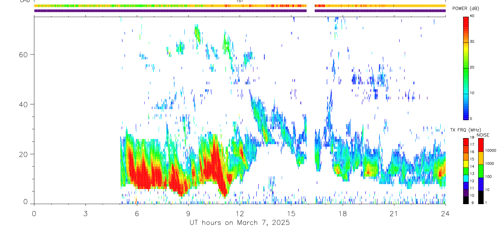The height and width of the screenshot is (231, 501).
Task: Click the red top swatch in NOISE legend
Action: (480, 145)
